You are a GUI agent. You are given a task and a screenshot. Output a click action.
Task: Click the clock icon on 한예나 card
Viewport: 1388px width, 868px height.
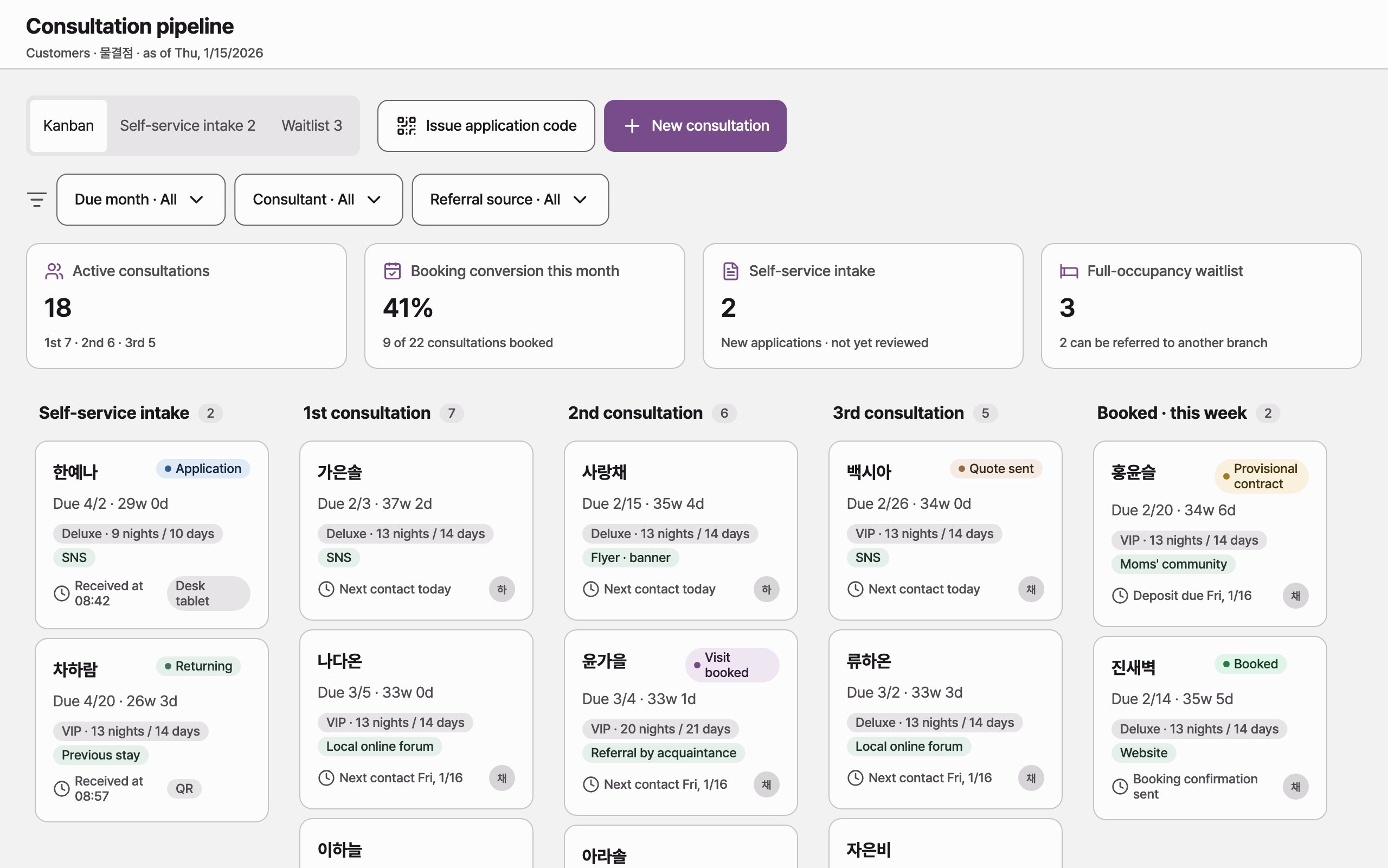click(x=61, y=593)
